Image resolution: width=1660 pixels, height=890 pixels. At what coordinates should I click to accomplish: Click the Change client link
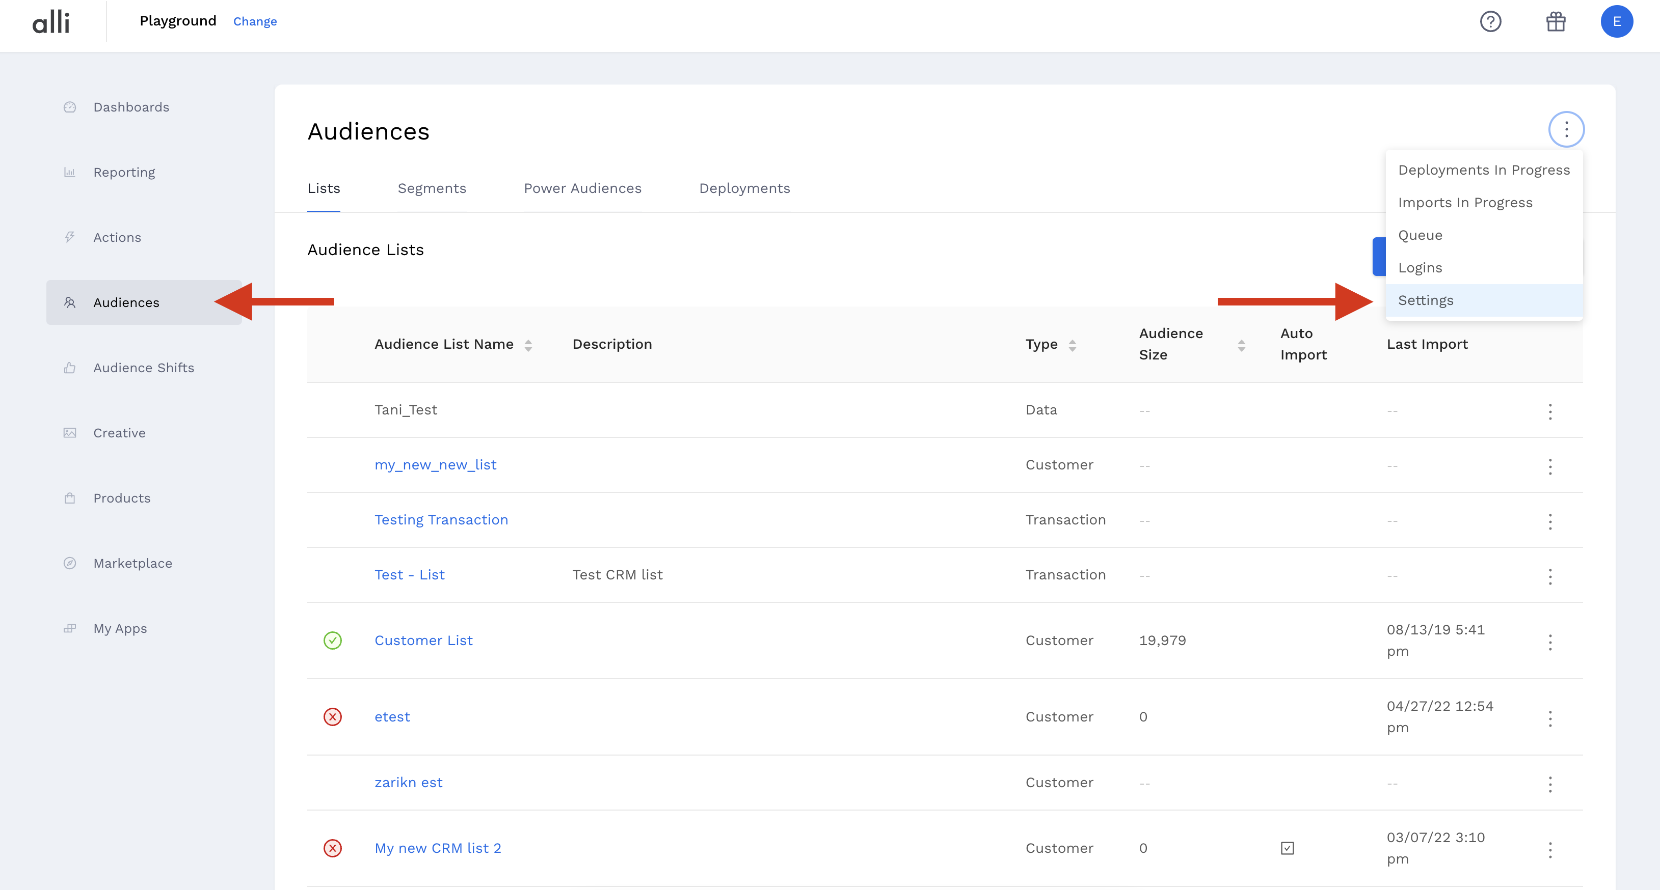pyautogui.click(x=255, y=21)
